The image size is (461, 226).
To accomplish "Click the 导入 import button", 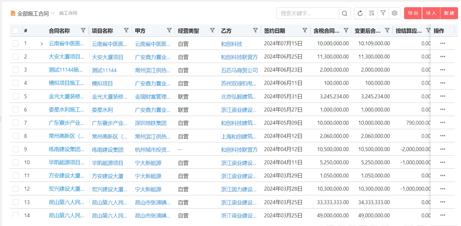I will tap(431, 13).
